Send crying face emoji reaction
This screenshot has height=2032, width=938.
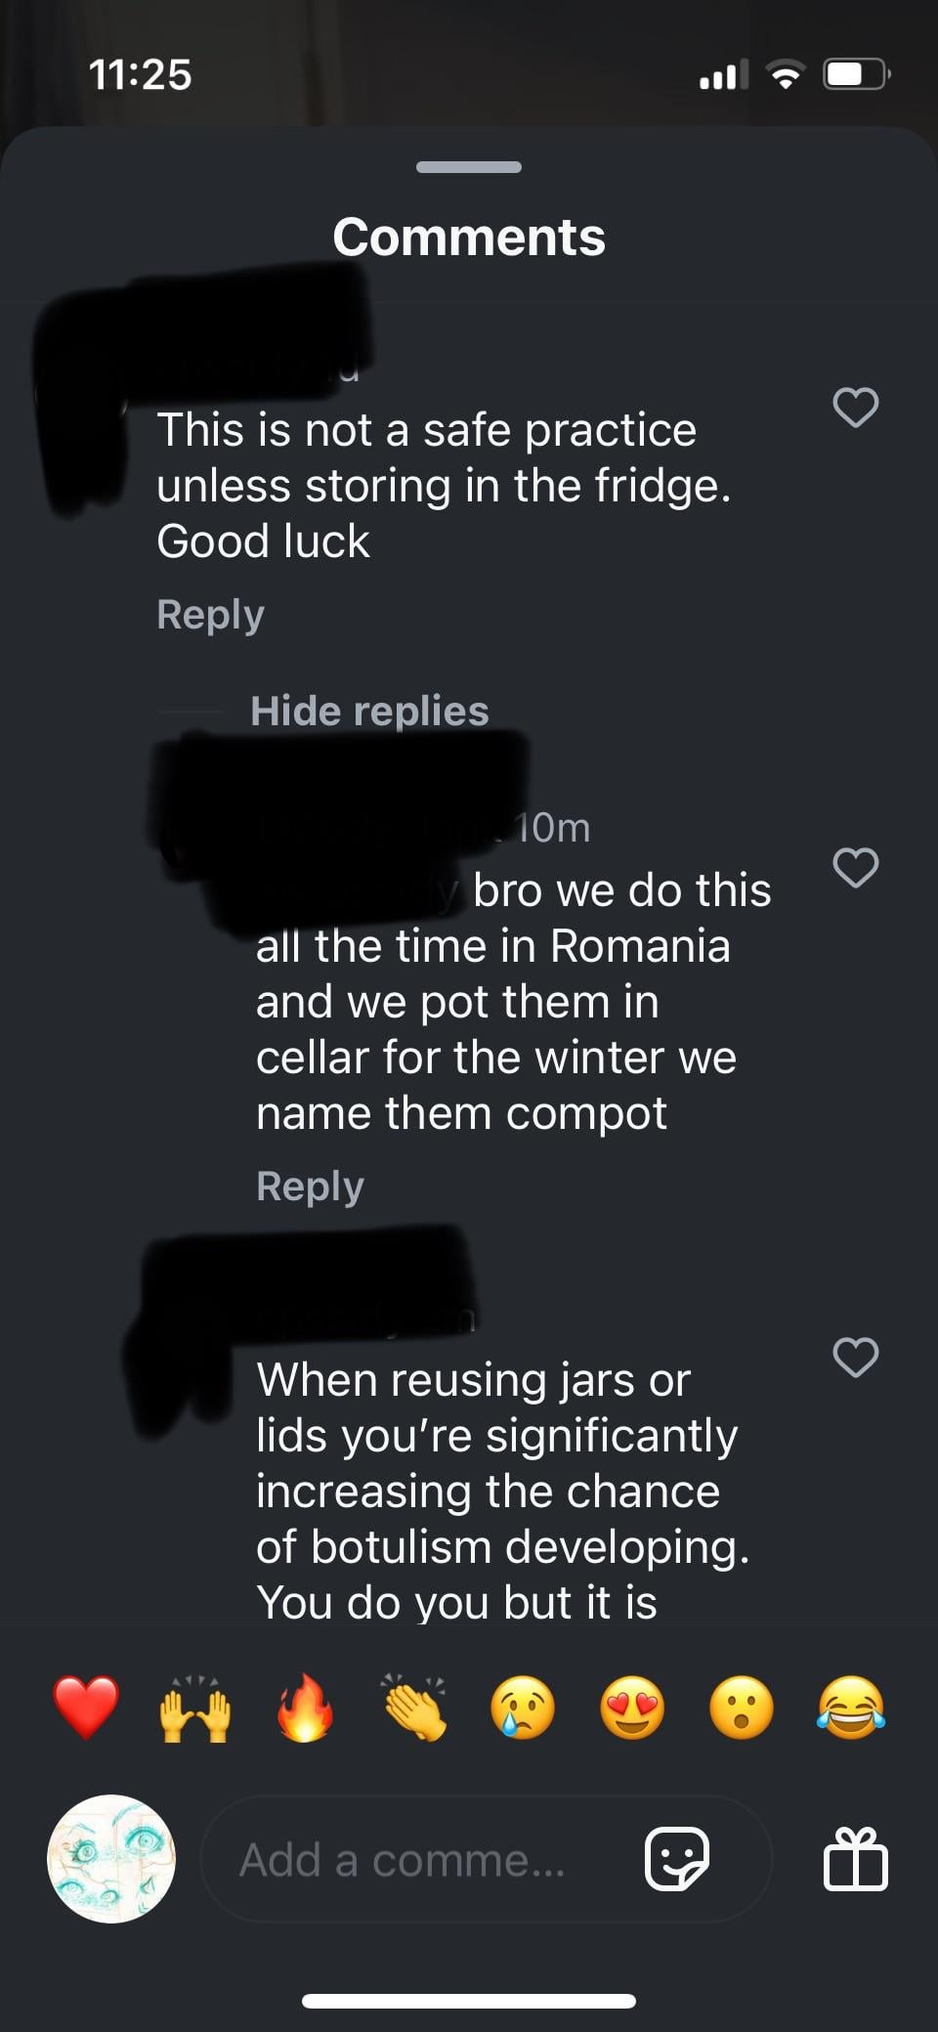pyautogui.click(x=523, y=1708)
